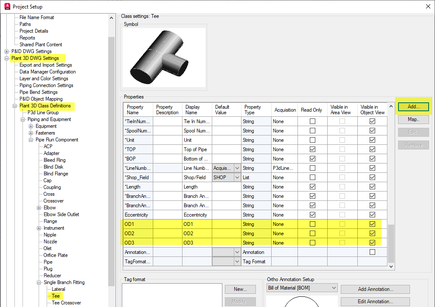The width and height of the screenshot is (435, 307).
Task: Toggle Visible in Area View for Eccentricity
Action: pyautogui.click(x=342, y=214)
